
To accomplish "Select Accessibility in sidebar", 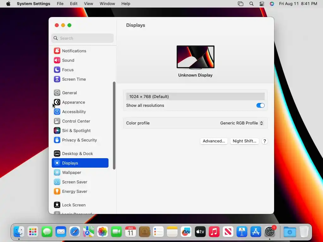I will 80,112.
